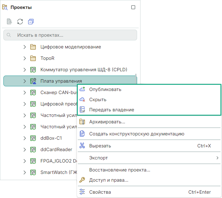Choose Восстановление проекта... from the menu

[x=119, y=170]
